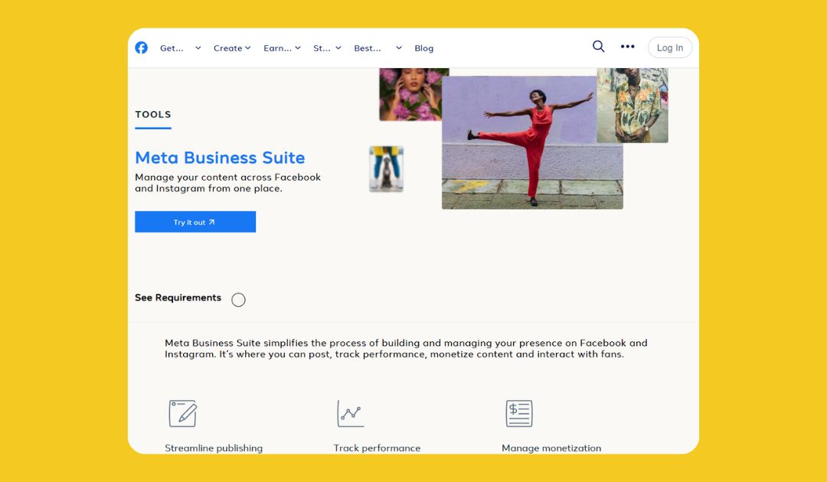Open the small dog photo thumbnail
The height and width of the screenshot is (482, 827).
386,169
